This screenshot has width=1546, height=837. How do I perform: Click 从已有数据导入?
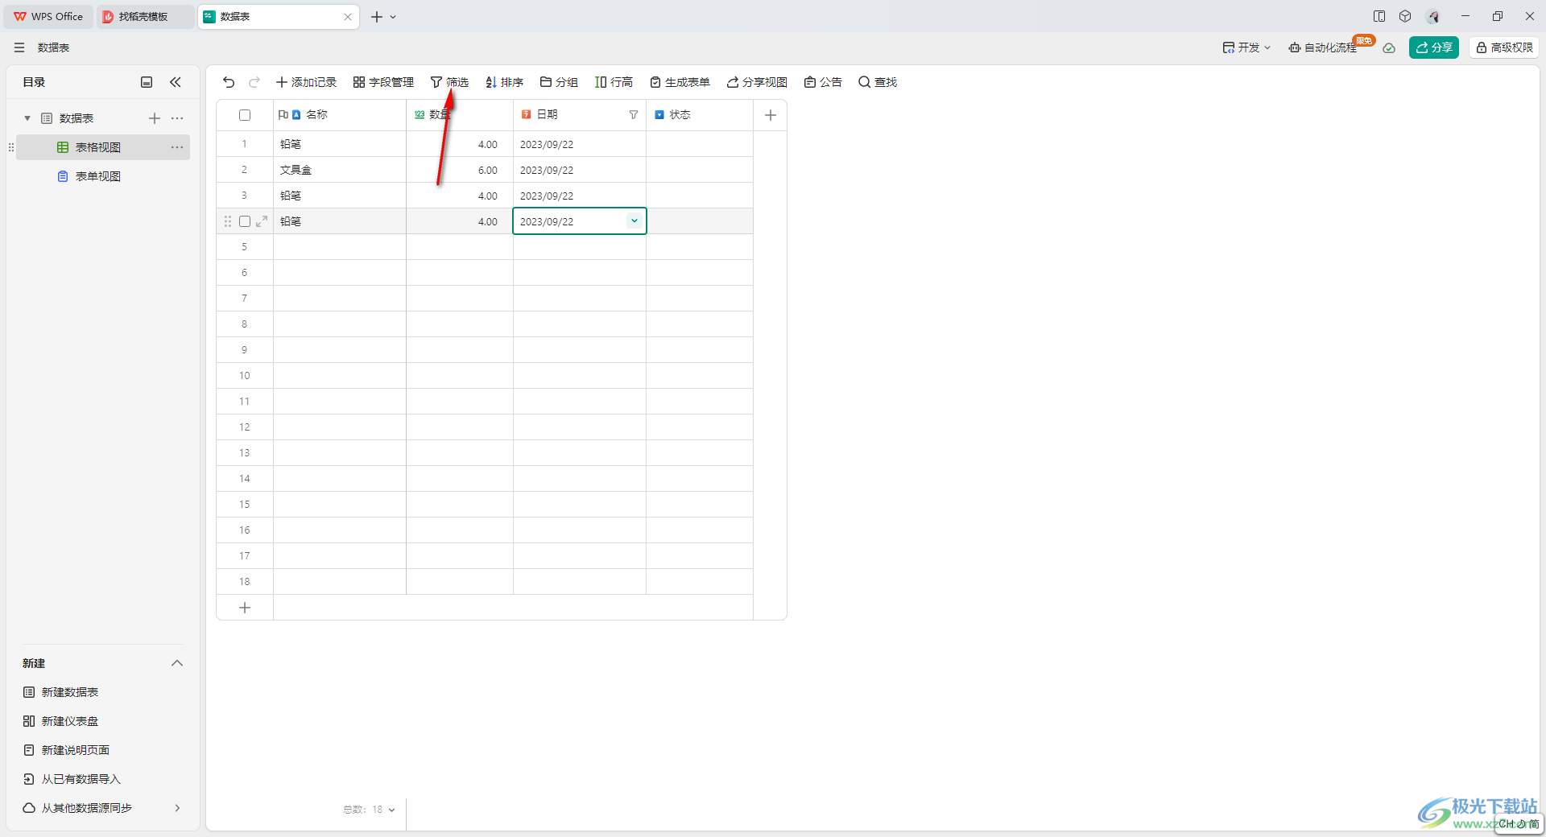pos(72,779)
